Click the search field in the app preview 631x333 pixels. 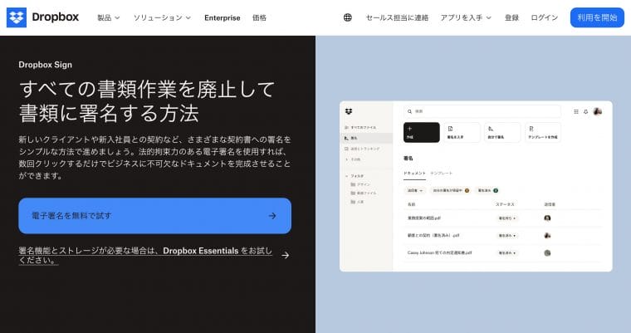click(x=482, y=111)
